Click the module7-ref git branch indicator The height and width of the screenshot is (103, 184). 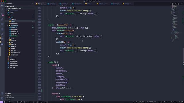[x=8, y=102]
